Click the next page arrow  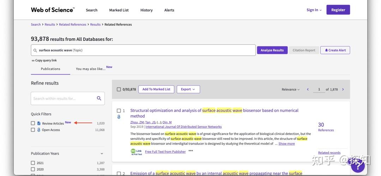coord(343,89)
